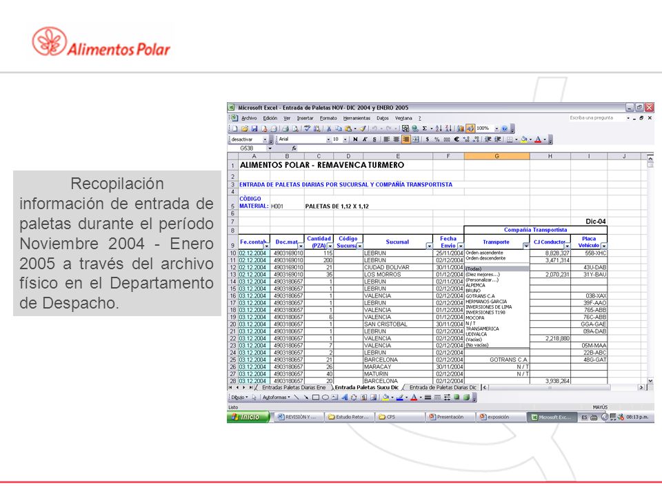Sort ascending with the A-Z icon

[x=439, y=128]
